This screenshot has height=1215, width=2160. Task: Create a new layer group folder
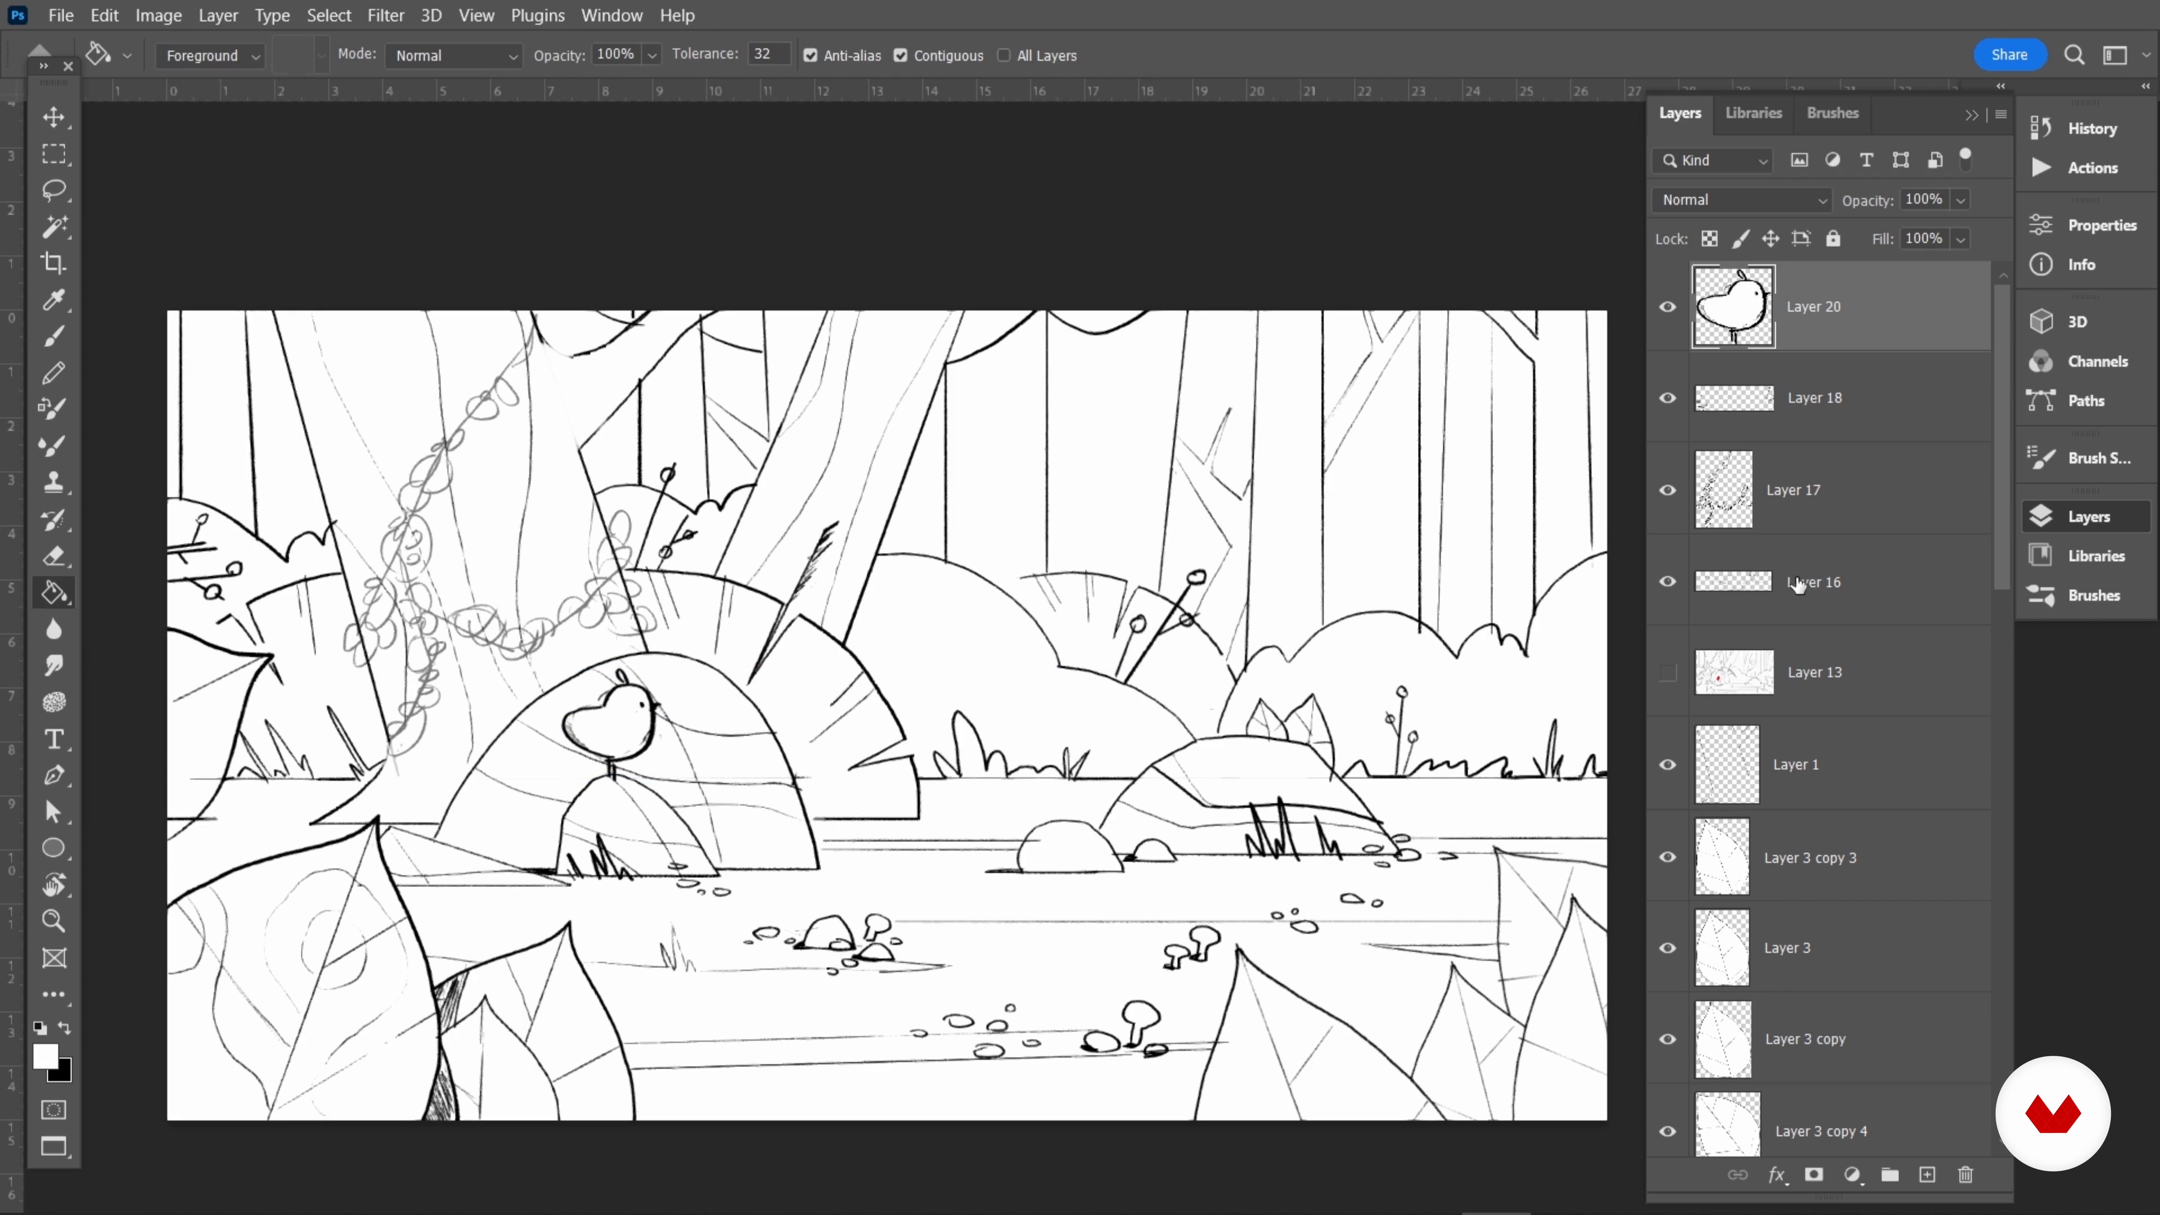pyautogui.click(x=1890, y=1174)
